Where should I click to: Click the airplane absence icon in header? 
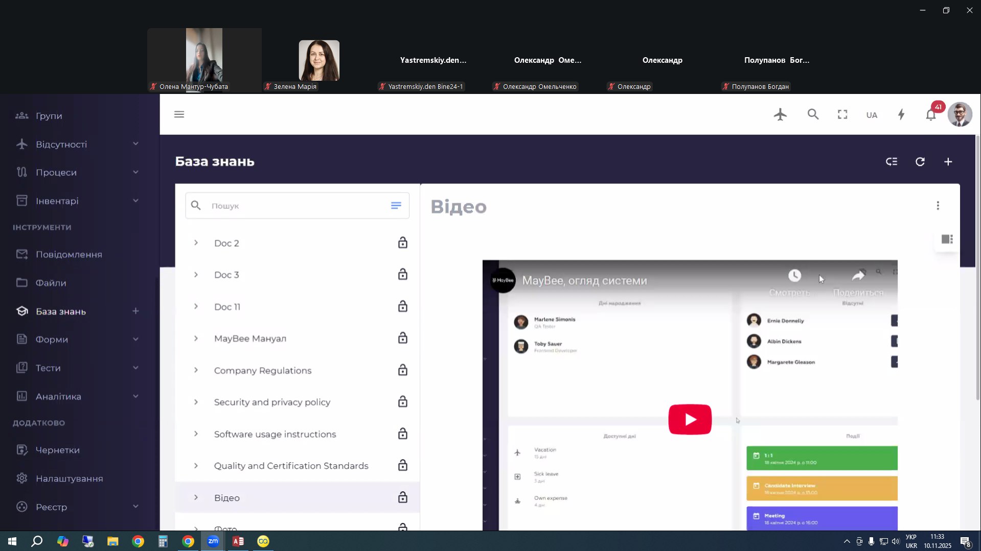(x=780, y=114)
